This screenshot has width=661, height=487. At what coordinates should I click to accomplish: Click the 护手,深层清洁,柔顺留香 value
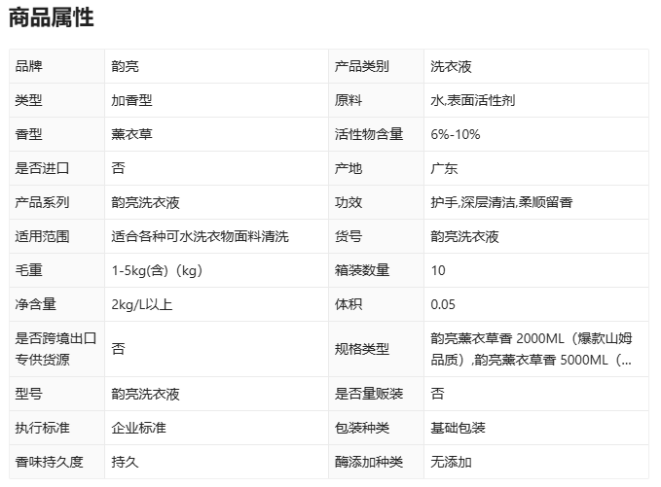(501, 202)
